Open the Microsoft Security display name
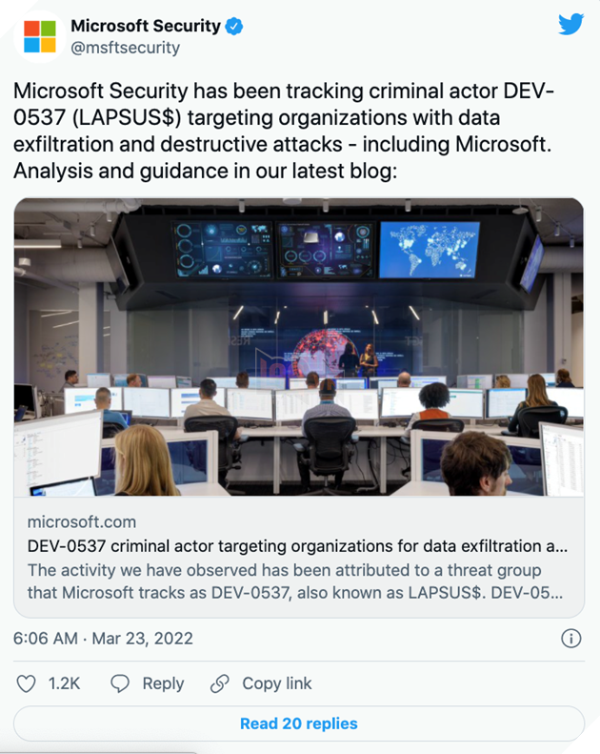600x754 pixels. (x=146, y=27)
